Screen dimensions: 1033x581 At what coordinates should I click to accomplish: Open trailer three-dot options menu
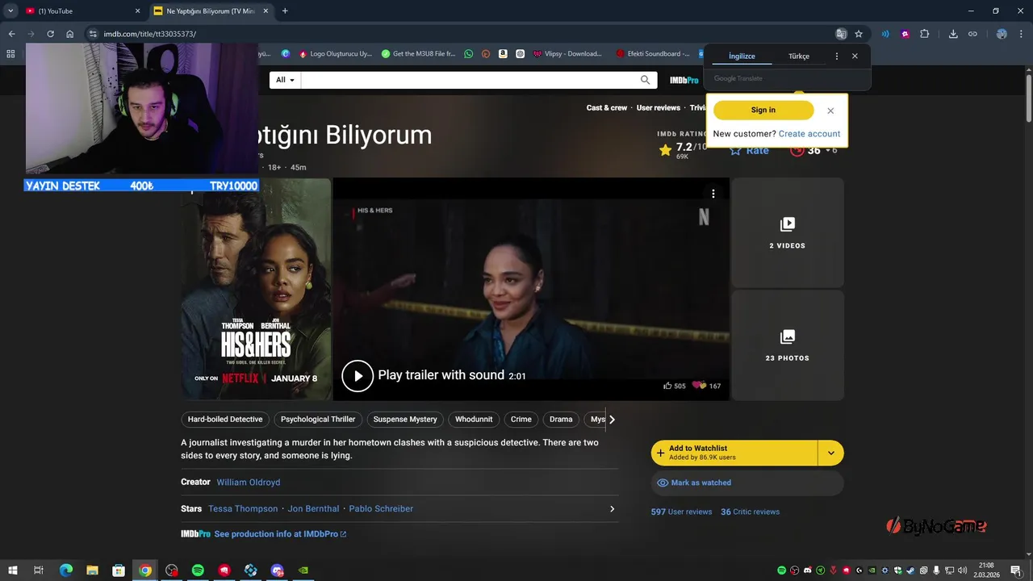click(x=713, y=193)
